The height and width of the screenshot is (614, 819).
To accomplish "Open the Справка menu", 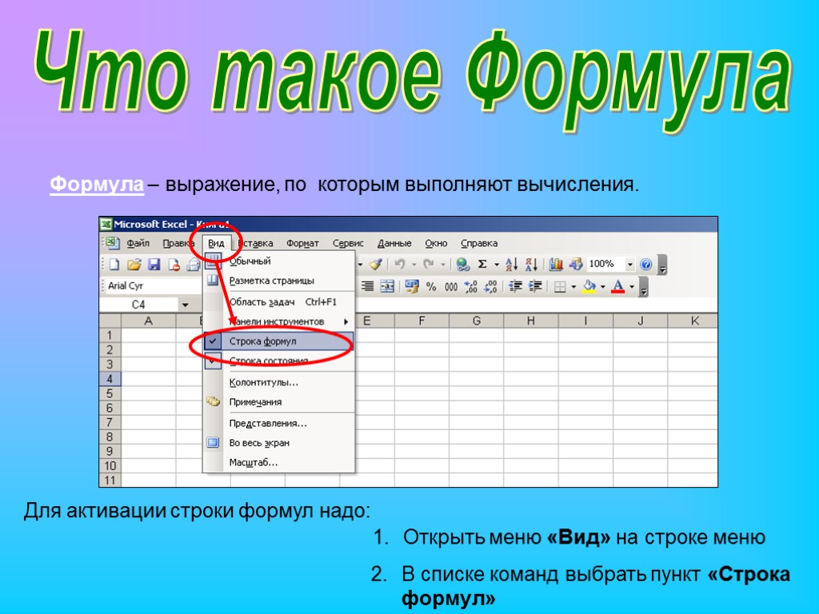I will pos(479,243).
